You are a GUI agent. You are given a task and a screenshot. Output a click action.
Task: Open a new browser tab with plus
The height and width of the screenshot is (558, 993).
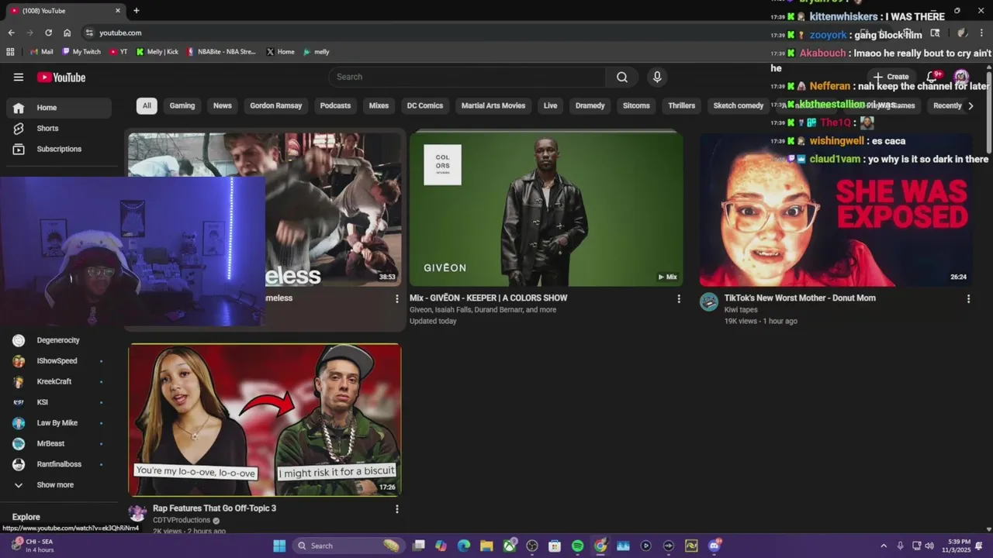click(x=137, y=11)
